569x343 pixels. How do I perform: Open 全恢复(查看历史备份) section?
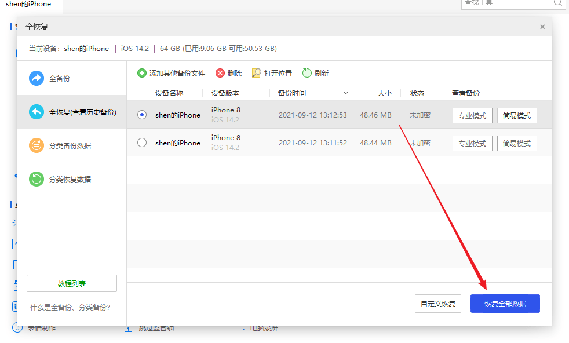pyautogui.click(x=72, y=112)
